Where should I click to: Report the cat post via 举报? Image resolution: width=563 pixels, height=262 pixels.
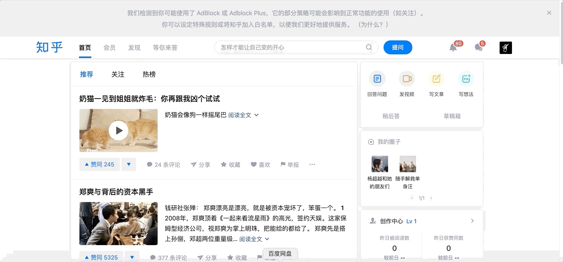[x=290, y=165]
